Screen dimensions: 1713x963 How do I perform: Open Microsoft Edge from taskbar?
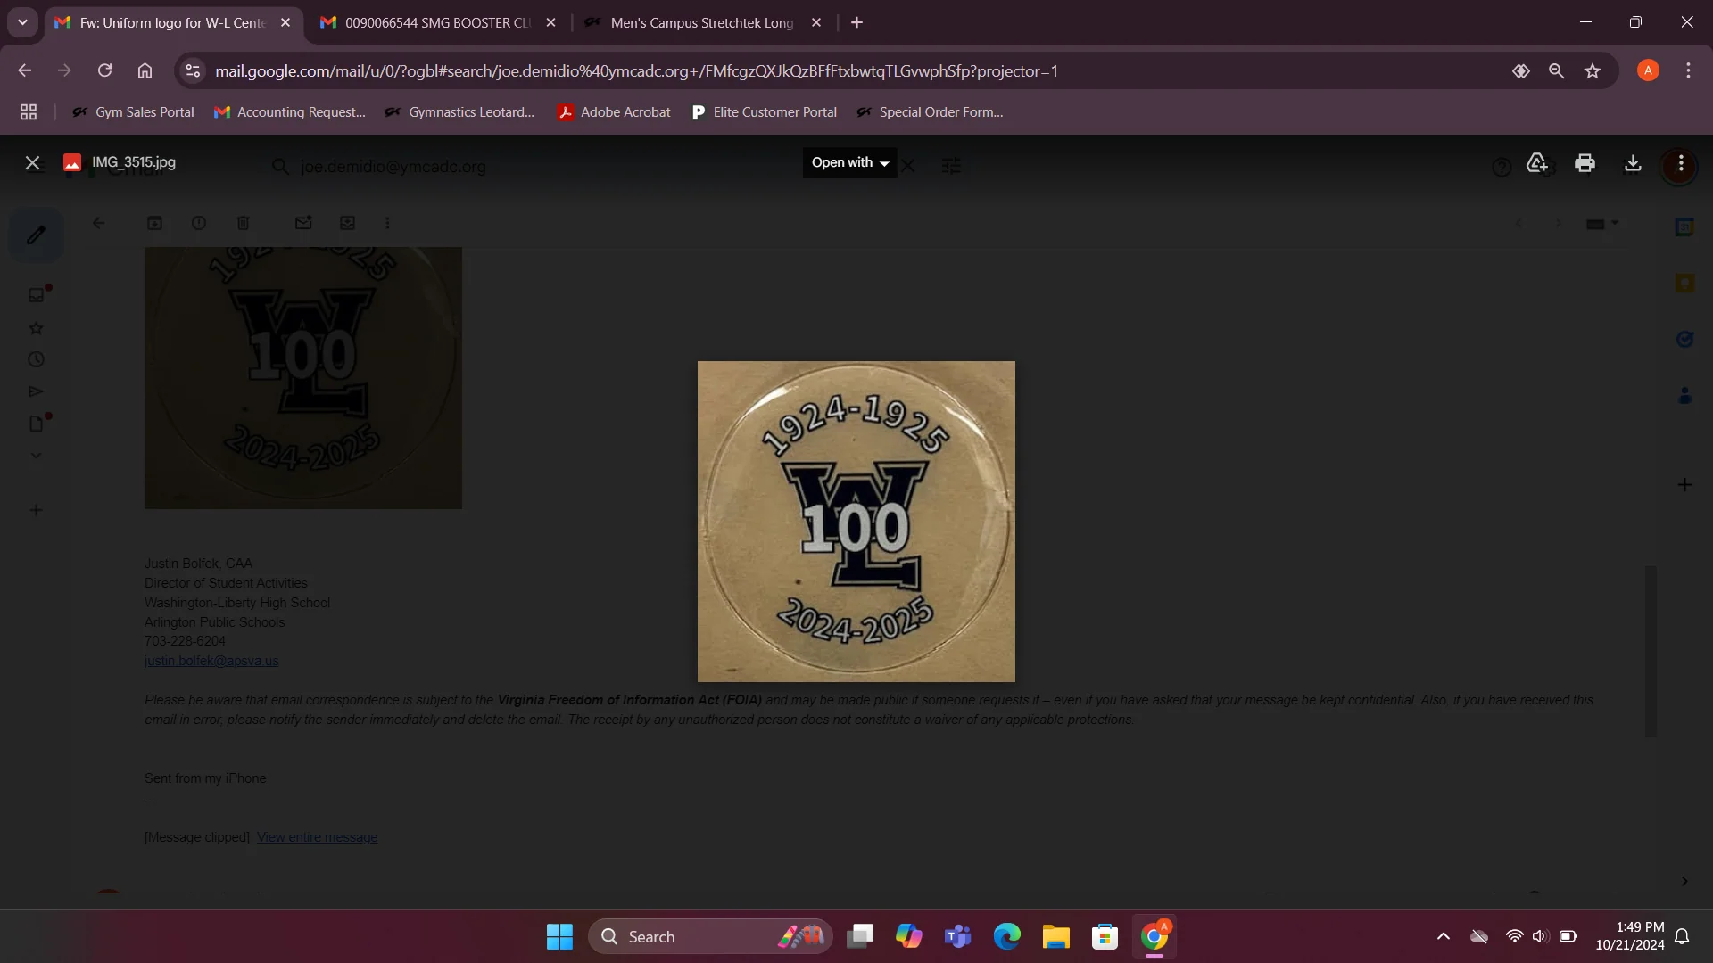coord(1007,937)
